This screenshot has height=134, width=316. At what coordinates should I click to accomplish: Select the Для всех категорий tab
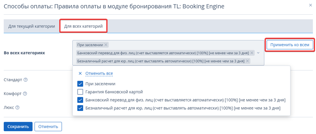[83, 26]
